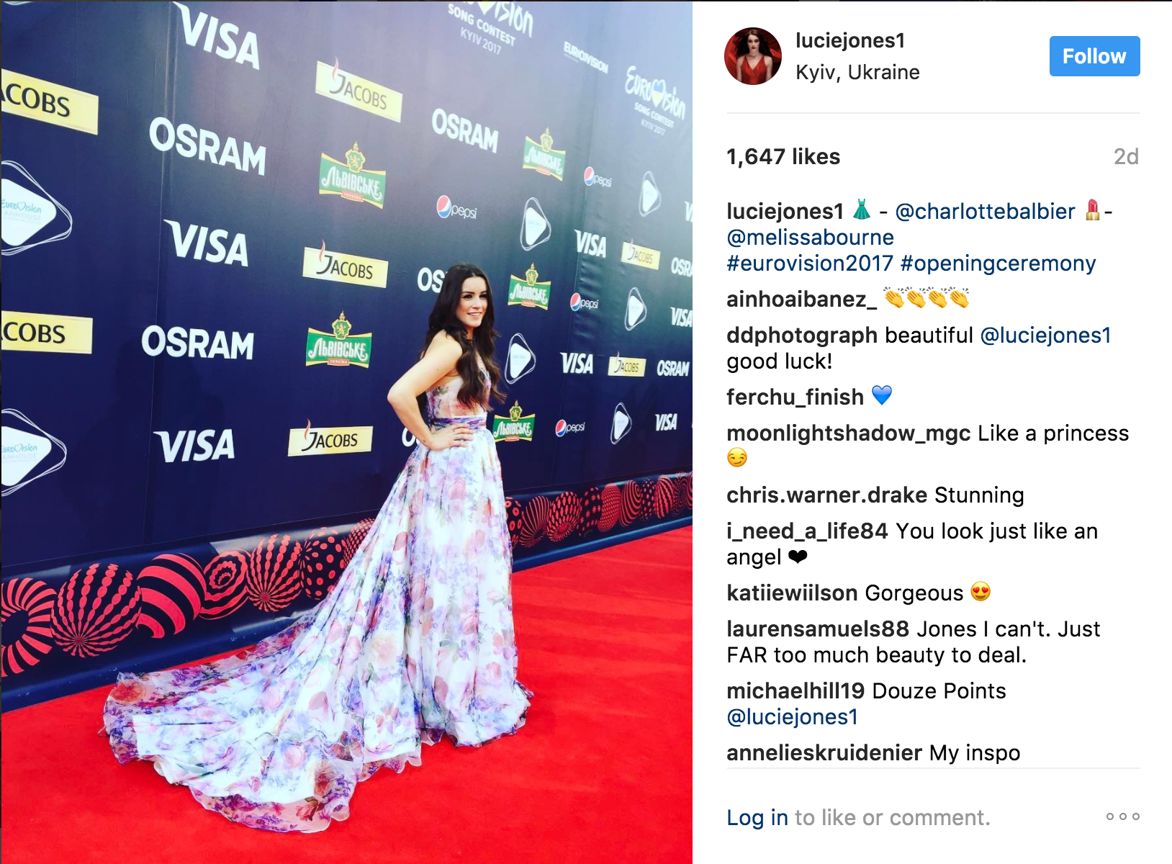Open the #openingceremony hashtag
Image resolution: width=1172 pixels, height=864 pixels.
pyautogui.click(x=998, y=263)
